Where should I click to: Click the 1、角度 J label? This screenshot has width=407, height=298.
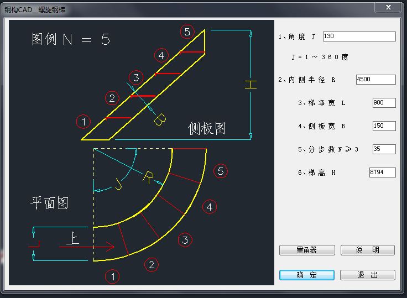[x=297, y=36]
